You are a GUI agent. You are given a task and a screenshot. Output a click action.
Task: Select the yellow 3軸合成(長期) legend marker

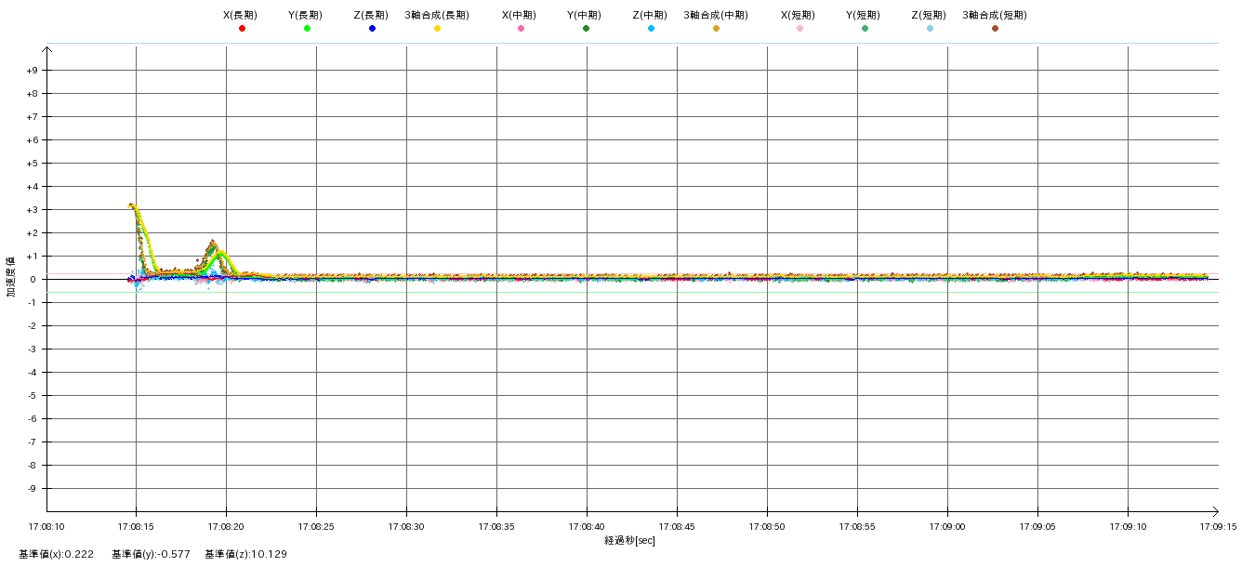click(437, 29)
